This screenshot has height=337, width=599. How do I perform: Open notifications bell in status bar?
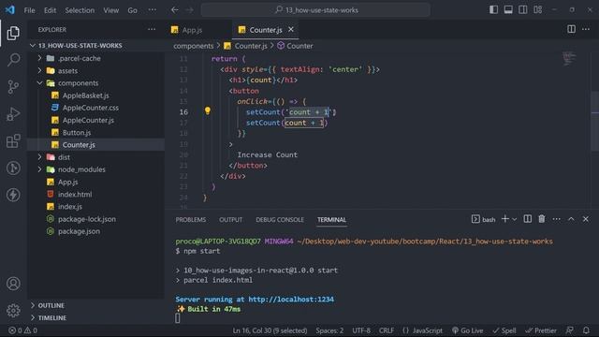coord(586,330)
